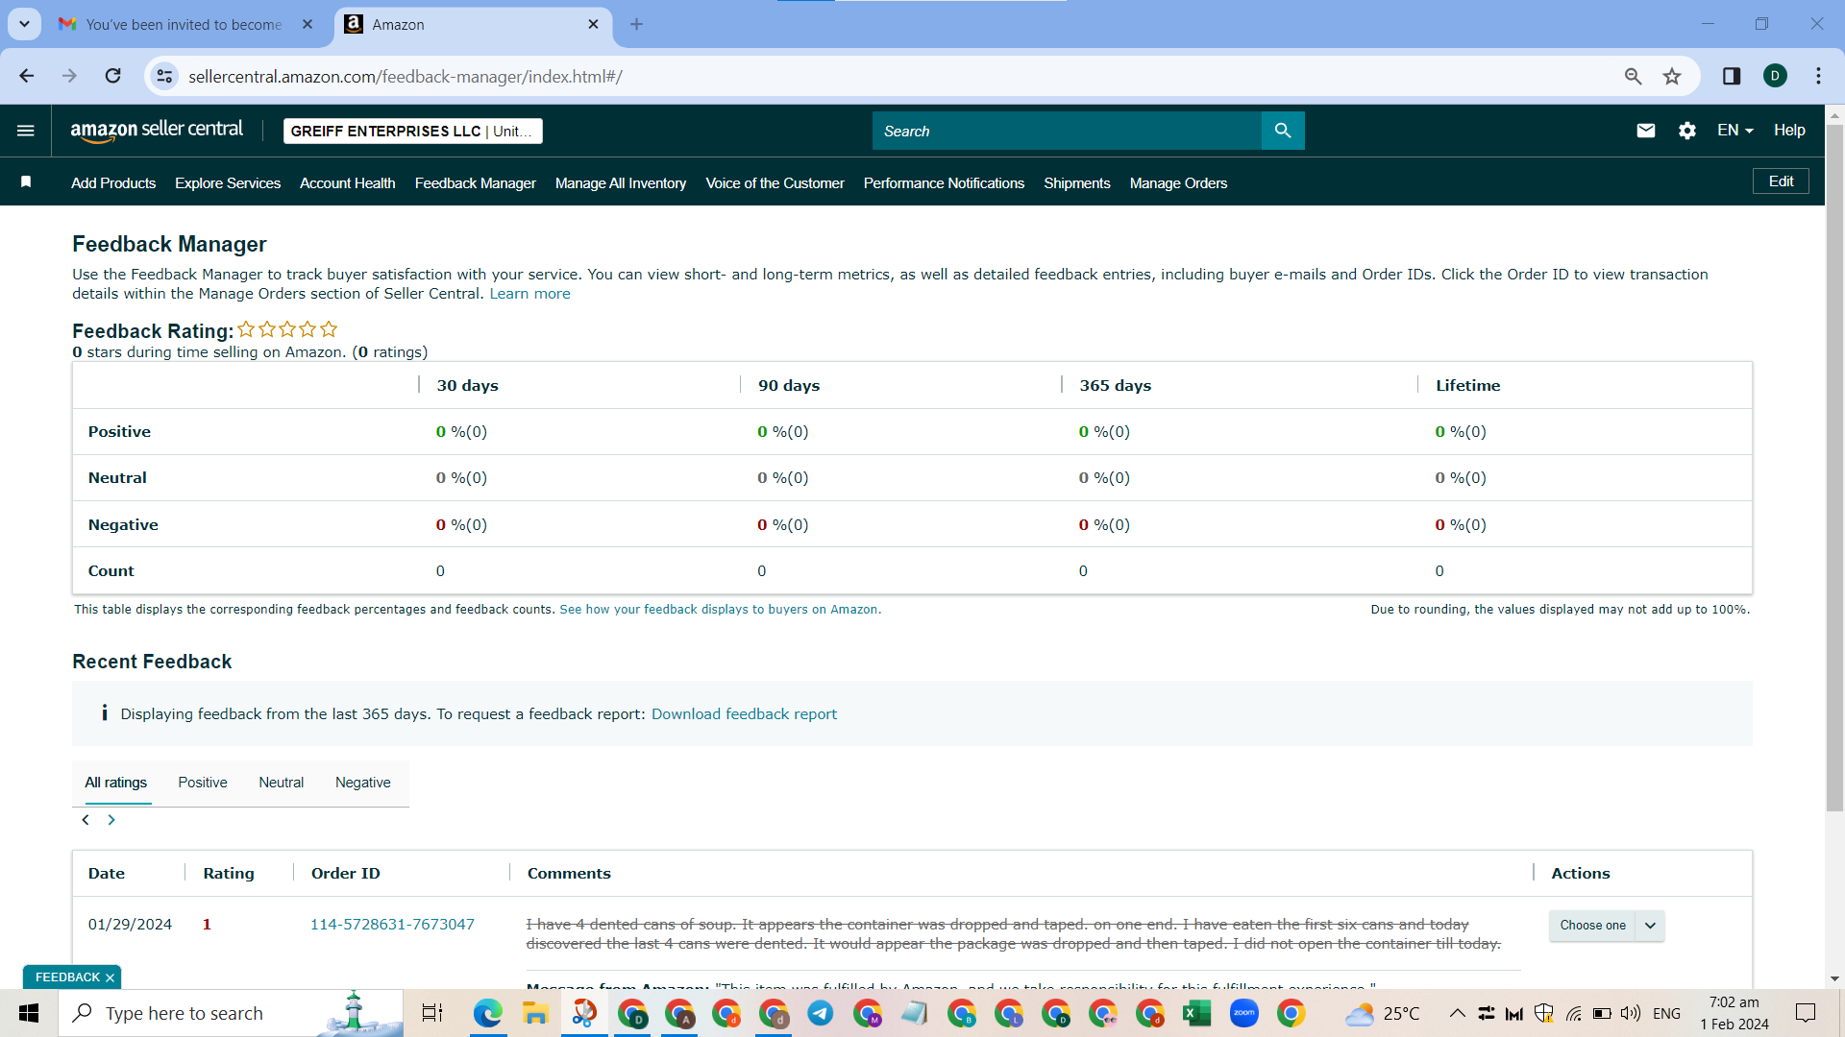Open Account Health menu item
The width and height of the screenshot is (1845, 1037).
pos(347,183)
